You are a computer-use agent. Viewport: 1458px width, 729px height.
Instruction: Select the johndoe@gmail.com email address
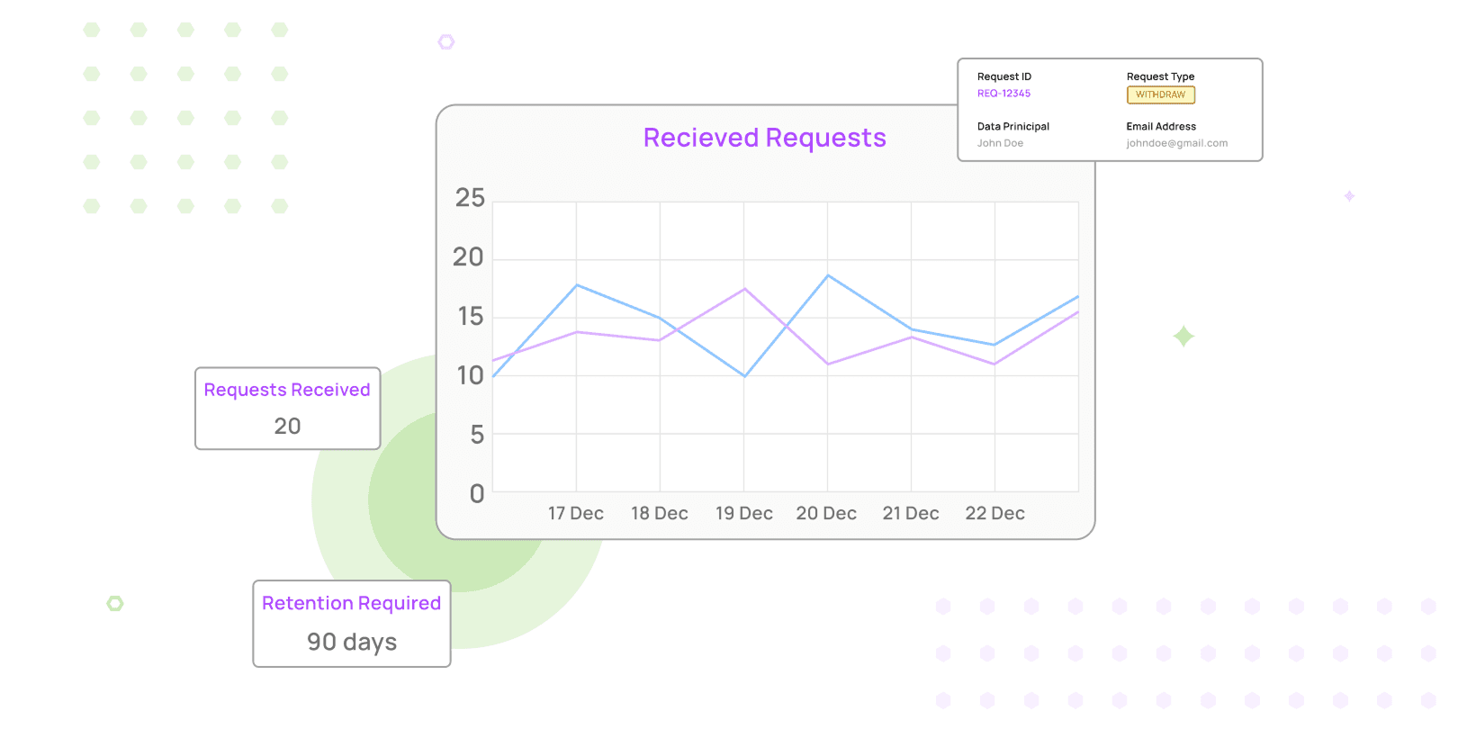[1176, 143]
